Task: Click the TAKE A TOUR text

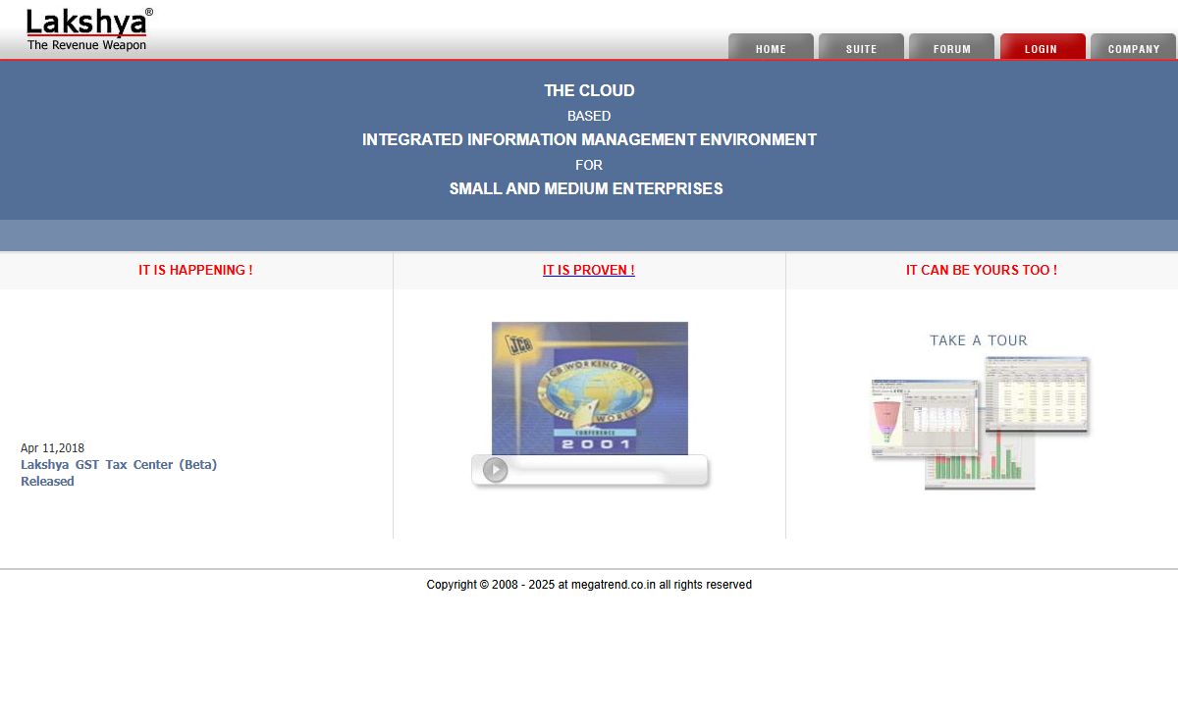Action: pyautogui.click(x=979, y=340)
